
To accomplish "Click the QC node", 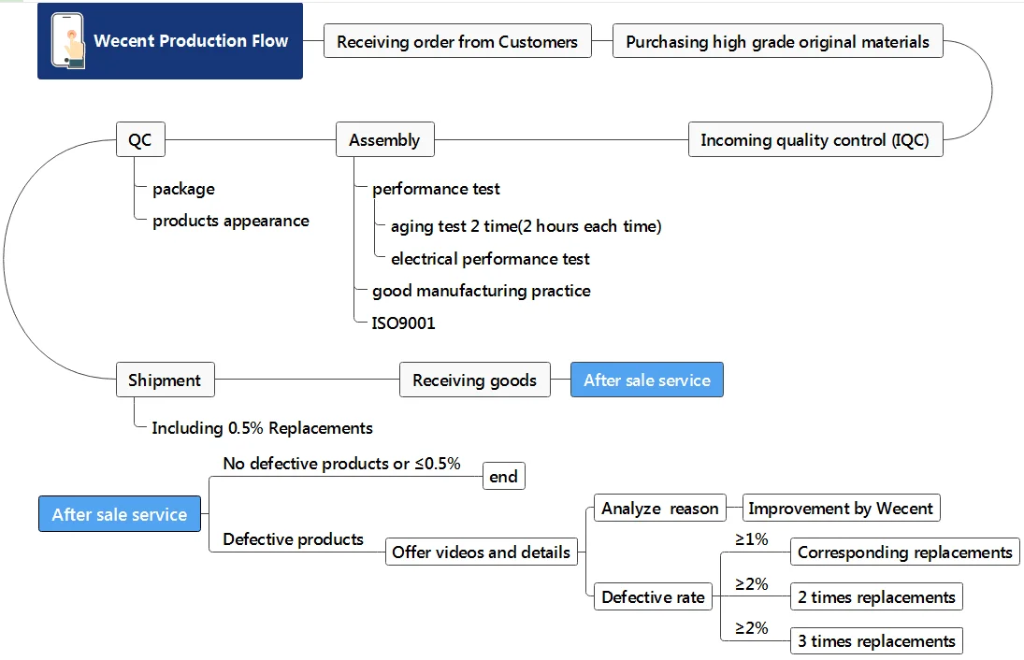I will coord(140,140).
